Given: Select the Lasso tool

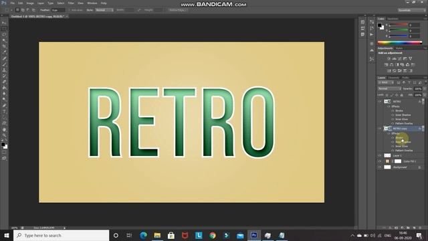Looking at the screenshot, I should point(4,35).
